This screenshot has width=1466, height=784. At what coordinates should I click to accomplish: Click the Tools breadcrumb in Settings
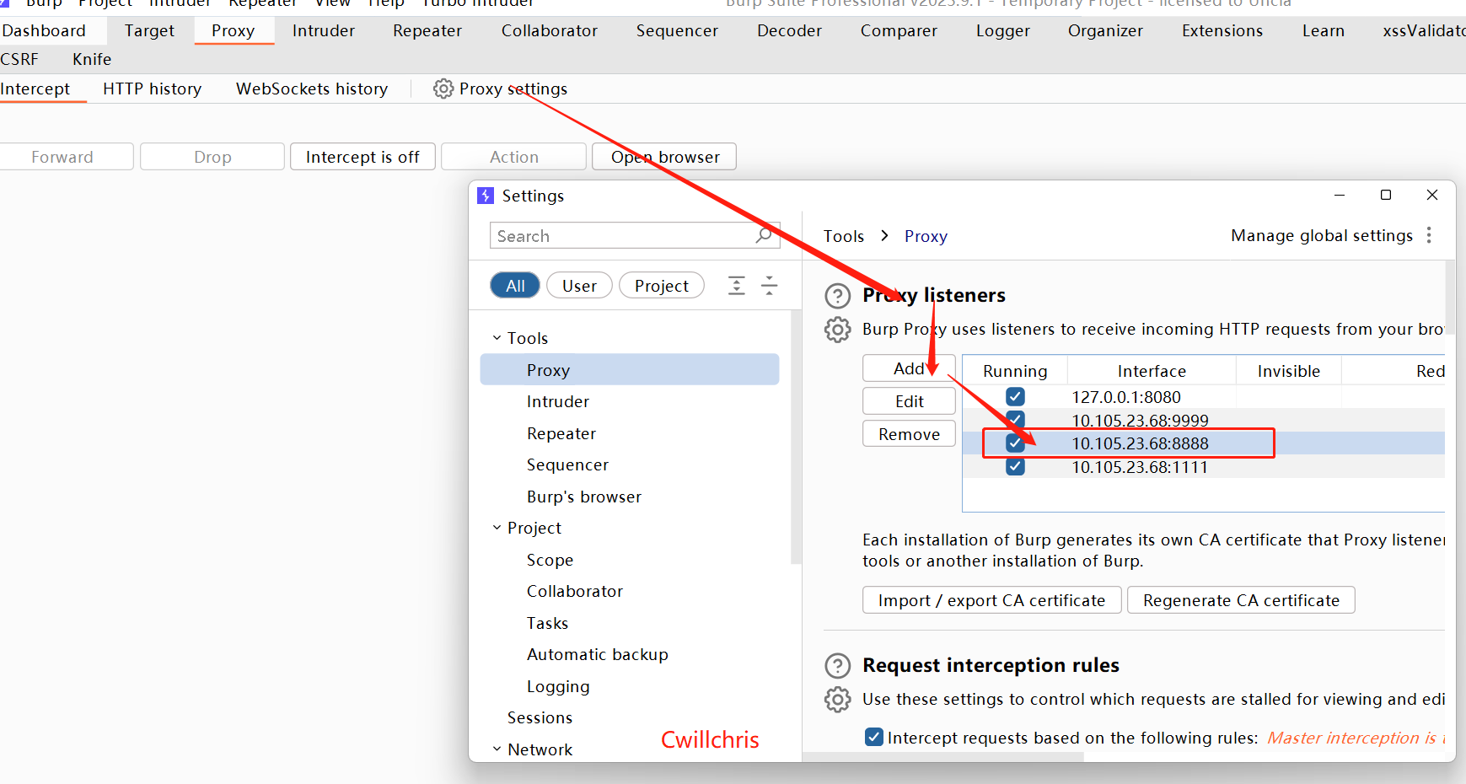click(844, 236)
